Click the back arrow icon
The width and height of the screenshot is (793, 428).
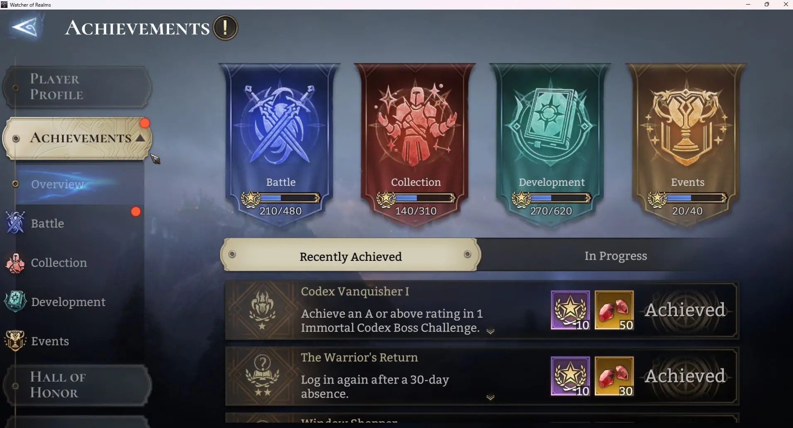[x=25, y=27]
